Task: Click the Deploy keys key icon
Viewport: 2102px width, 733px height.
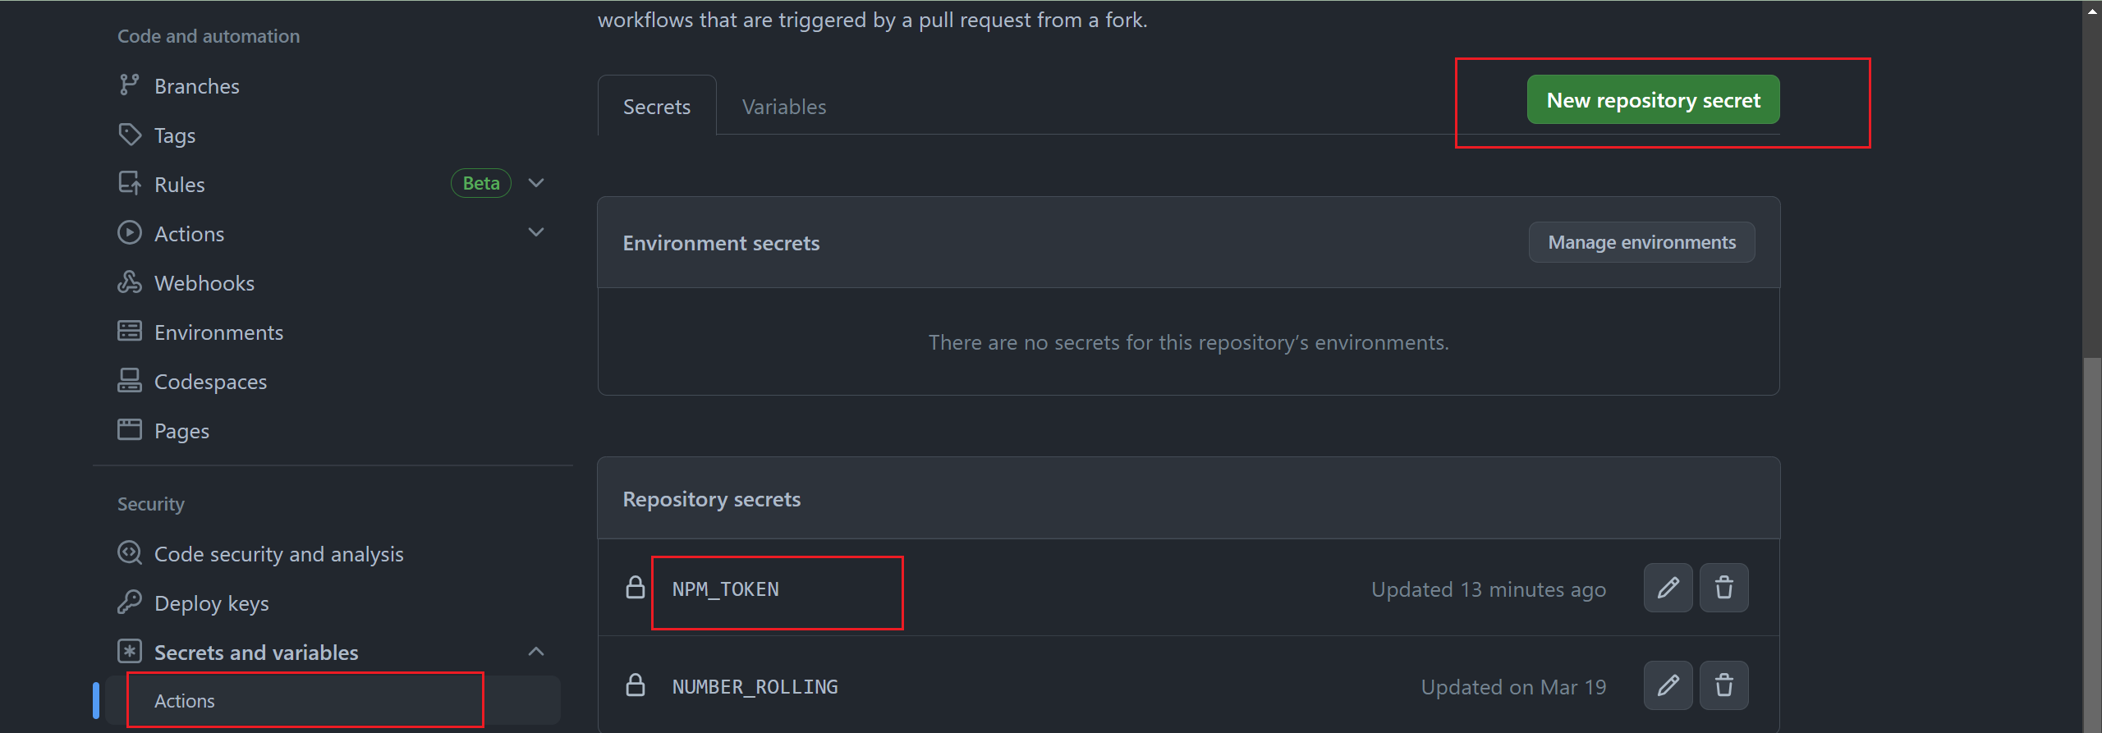Action: pyautogui.click(x=131, y=602)
